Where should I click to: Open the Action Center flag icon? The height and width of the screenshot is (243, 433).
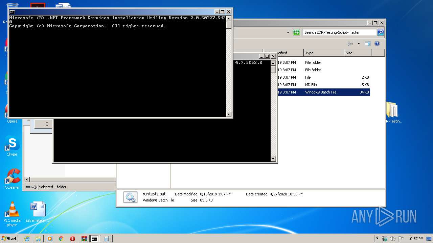(x=401, y=239)
